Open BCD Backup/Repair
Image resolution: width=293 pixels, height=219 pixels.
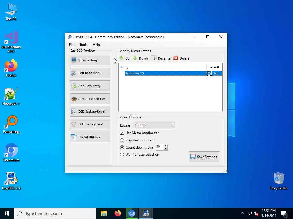[90, 111]
